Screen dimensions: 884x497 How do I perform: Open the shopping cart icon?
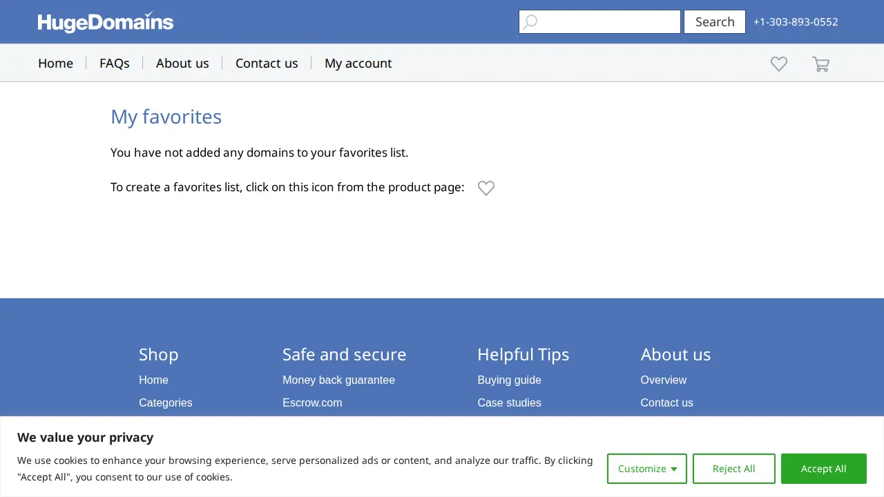click(820, 64)
